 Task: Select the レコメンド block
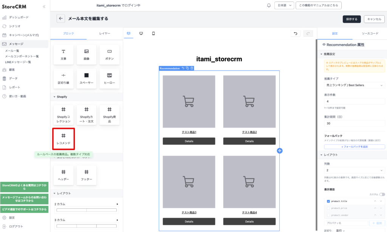[63, 138]
